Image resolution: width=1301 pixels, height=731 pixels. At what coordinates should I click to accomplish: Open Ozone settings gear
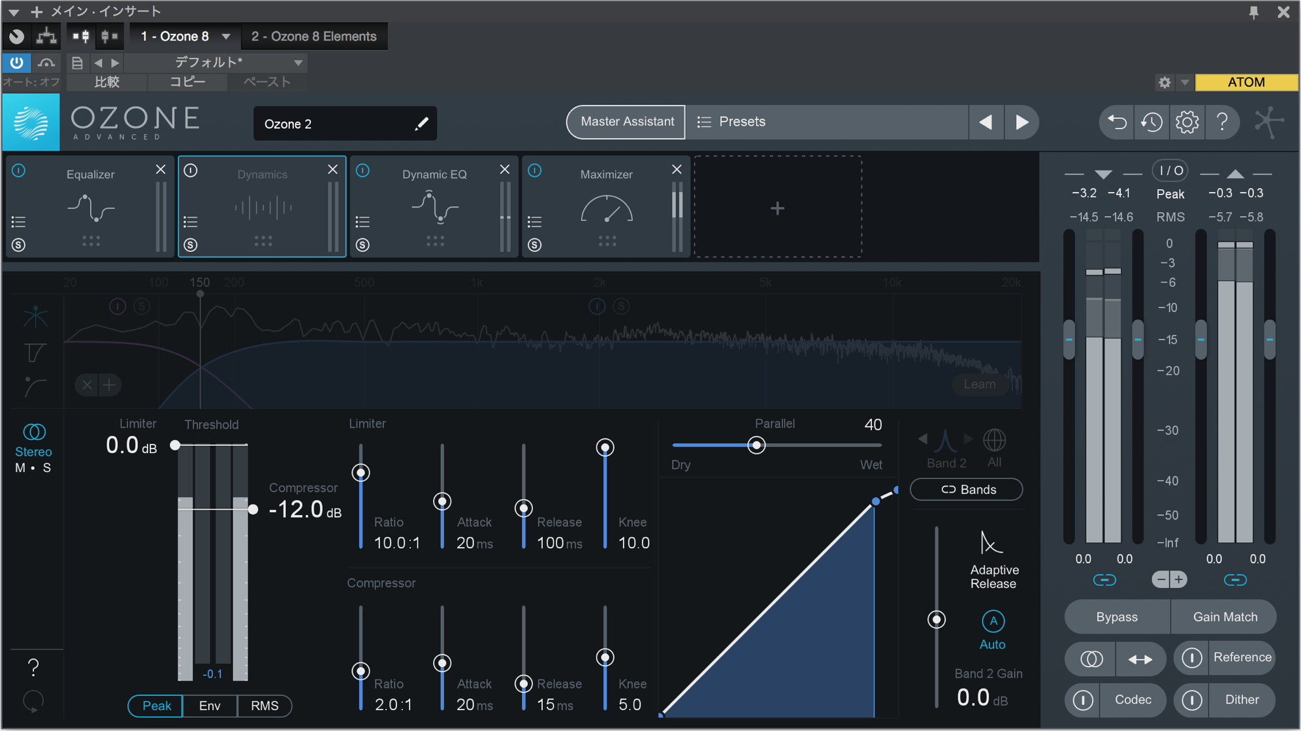(1187, 122)
